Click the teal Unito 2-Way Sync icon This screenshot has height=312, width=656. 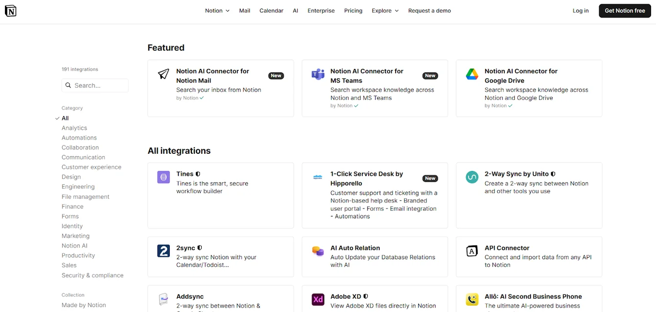point(472,177)
